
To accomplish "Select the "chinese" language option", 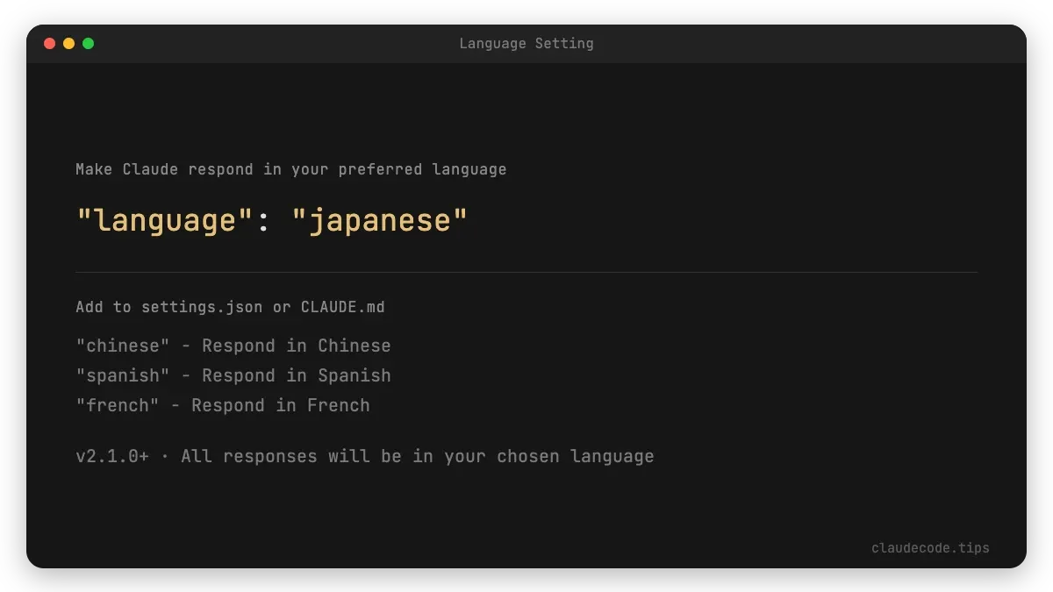I will pyautogui.click(x=122, y=345).
